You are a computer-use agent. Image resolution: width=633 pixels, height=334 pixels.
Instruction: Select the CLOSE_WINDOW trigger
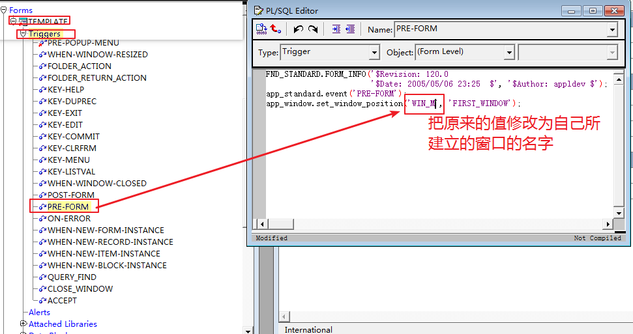coord(80,288)
